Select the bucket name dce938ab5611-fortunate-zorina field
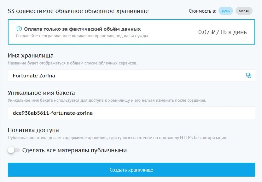This screenshot has width=262, height=182. 95,112
